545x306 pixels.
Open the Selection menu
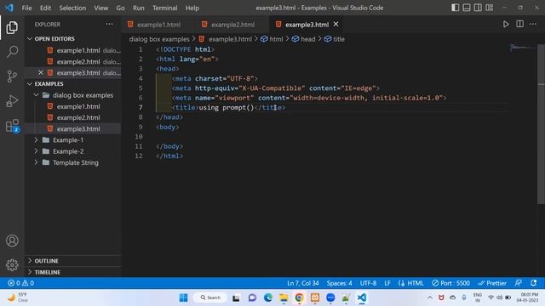pos(72,8)
